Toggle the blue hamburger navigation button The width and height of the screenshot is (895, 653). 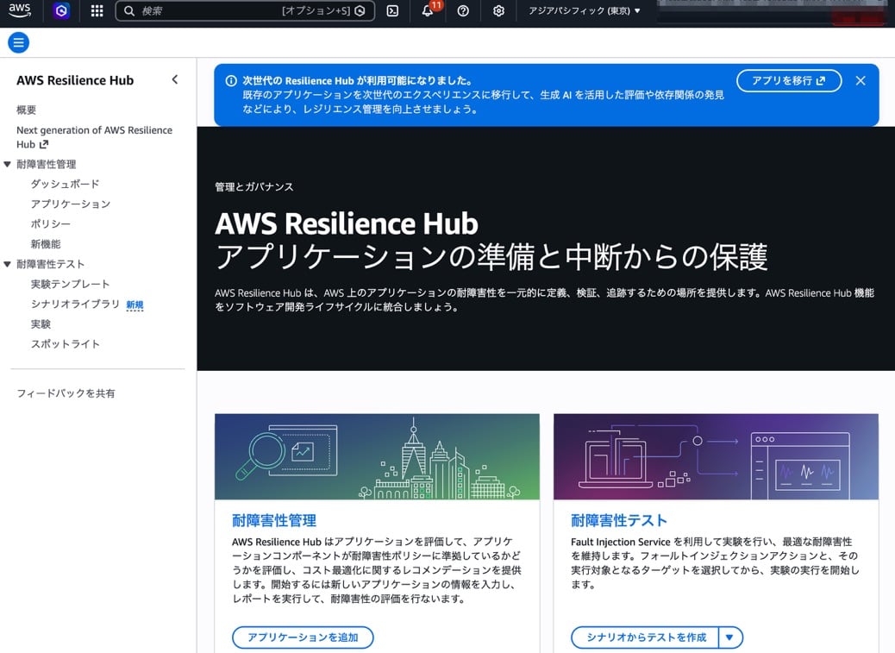pyautogui.click(x=18, y=42)
